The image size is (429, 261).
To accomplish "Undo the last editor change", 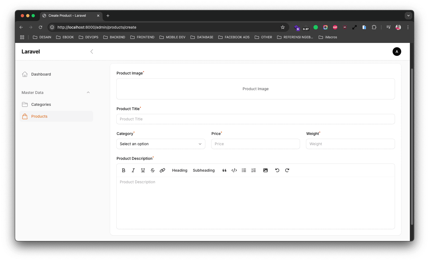I will tap(277, 170).
